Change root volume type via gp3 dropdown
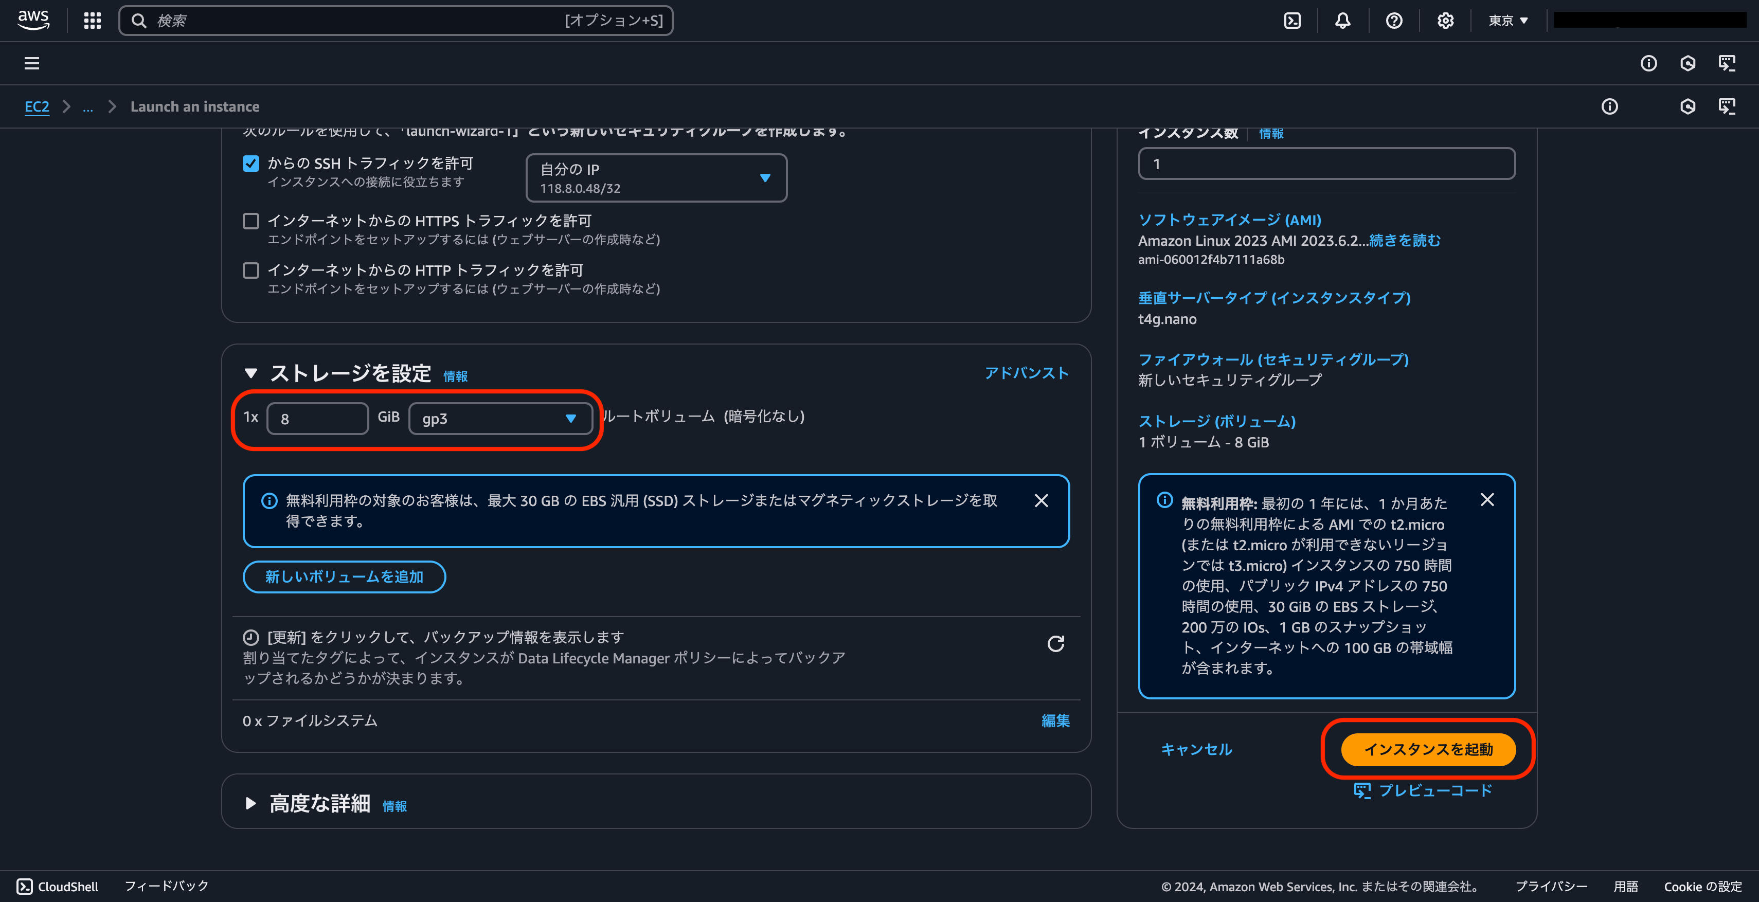The width and height of the screenshot is (1759, 902). [500, 419]
